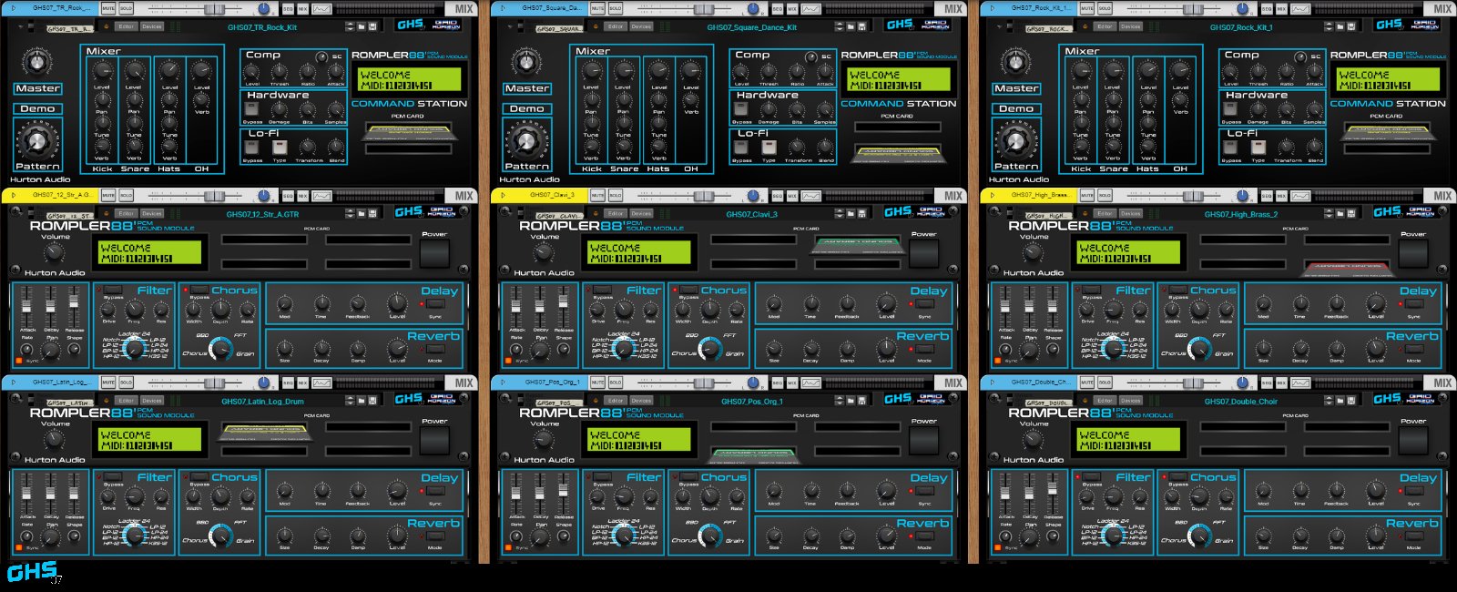This screenshot has height=592, width=1457.
Task: Fold GHS07_12_Str_A.G device with strip triangle
Action: [14, 195]
